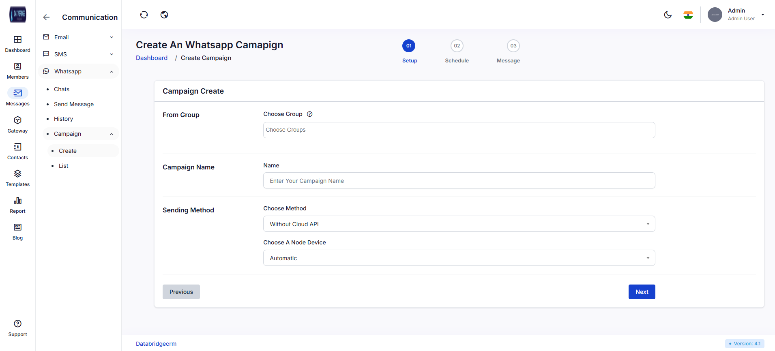This screenshot has height=351, width=775.
Task: Click the Dashboard breadcrumb link
Action: [x=152, y=58]
